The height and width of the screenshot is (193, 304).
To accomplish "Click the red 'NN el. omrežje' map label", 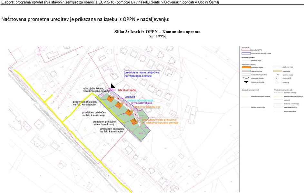I will (127, 90).
